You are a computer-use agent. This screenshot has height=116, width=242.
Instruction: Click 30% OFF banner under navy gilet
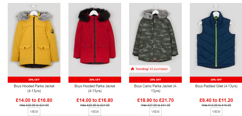pyautogui.click(x=216, y=80)
